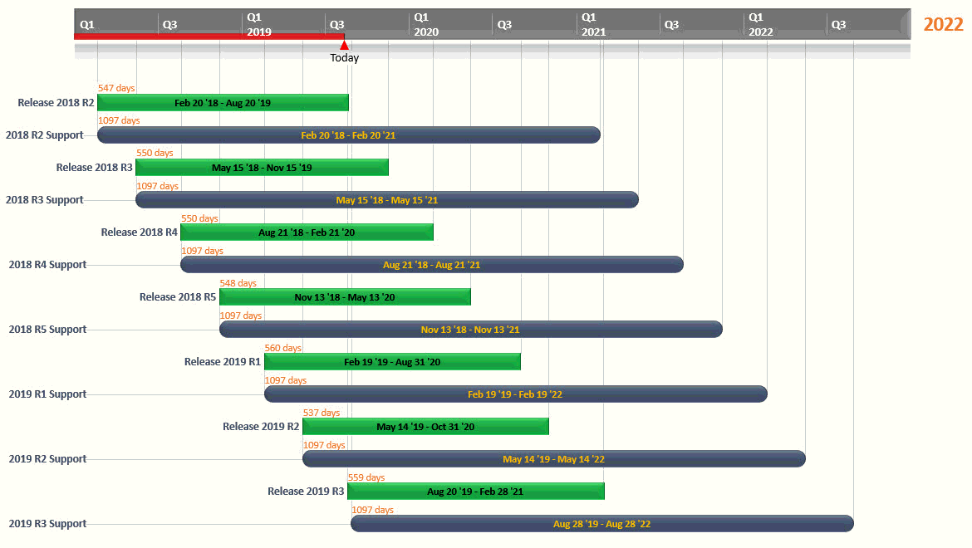Click the red elapsed-time bar in timescale
The height and width of the screenshot is (548, 972).
click(x=208, y=37)
